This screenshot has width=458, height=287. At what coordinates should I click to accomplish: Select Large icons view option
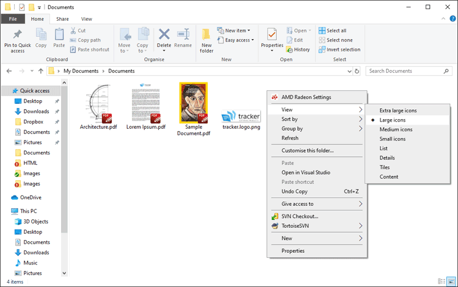pyautogui.click(x=407, y=120)
